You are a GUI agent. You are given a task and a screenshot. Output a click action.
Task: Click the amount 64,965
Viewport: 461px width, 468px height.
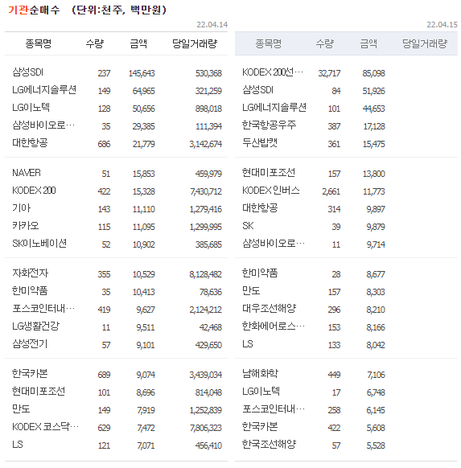144,91
